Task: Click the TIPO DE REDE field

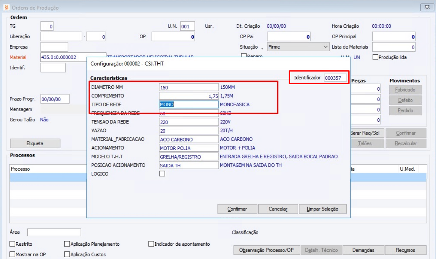Action: 189,104
